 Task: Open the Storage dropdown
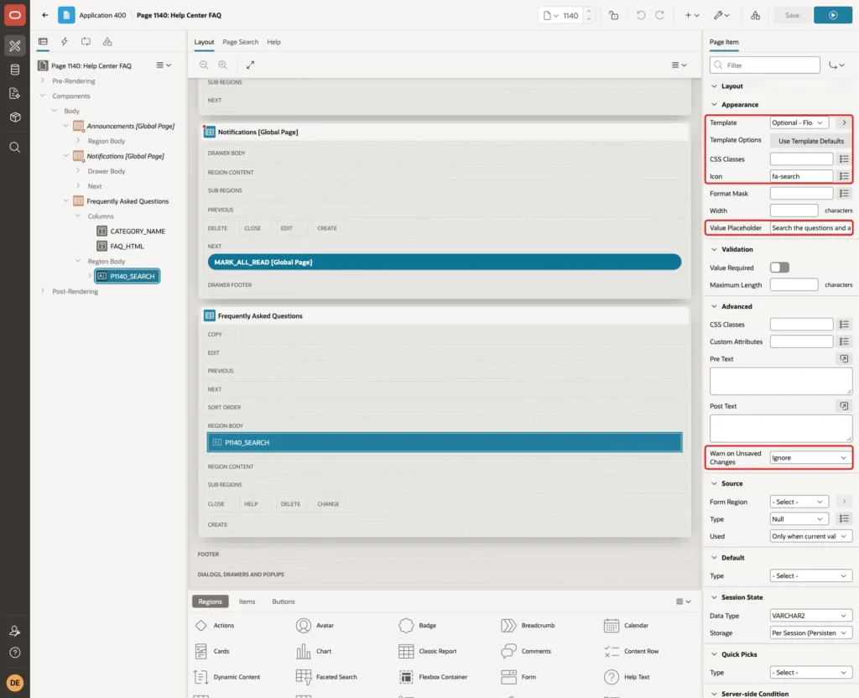tap(811, 633)
